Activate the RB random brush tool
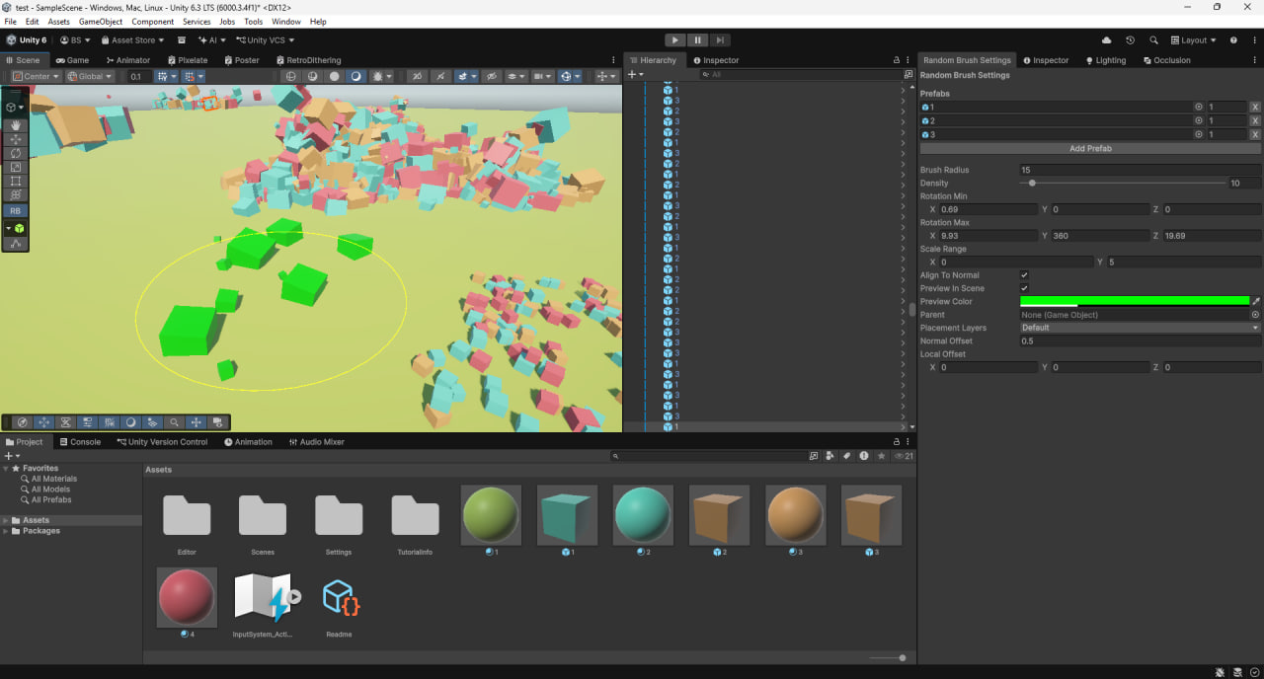This screenshot has height=679, width=1264. [16, 210]
